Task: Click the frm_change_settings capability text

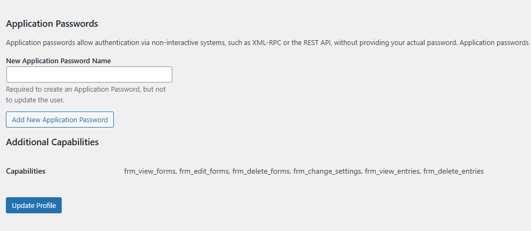Action: (x=327, y=172)
